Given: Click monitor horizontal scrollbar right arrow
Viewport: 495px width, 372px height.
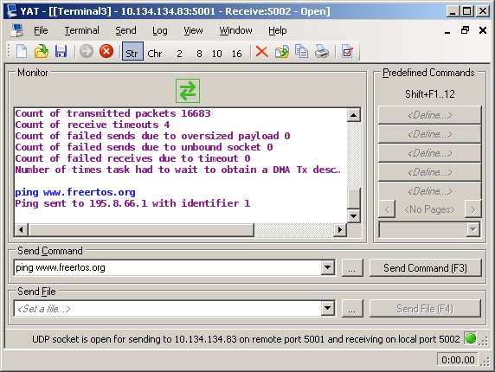Looking at the screenshot, I should click(340, 229).
